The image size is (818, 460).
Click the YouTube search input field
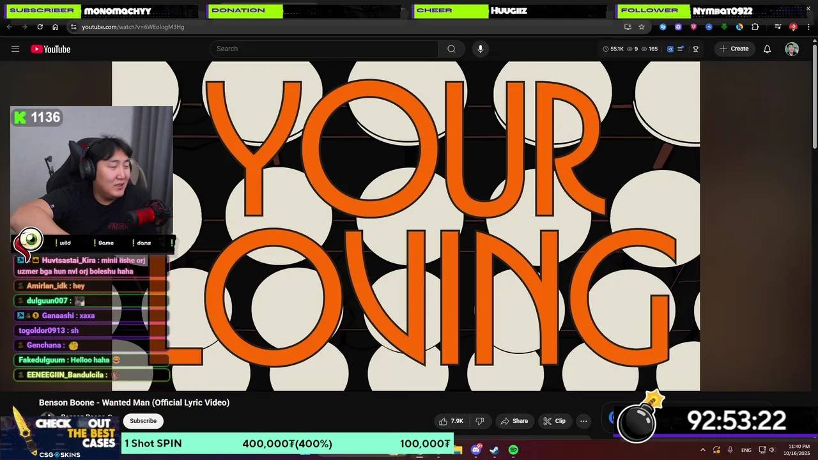(324, 49)
